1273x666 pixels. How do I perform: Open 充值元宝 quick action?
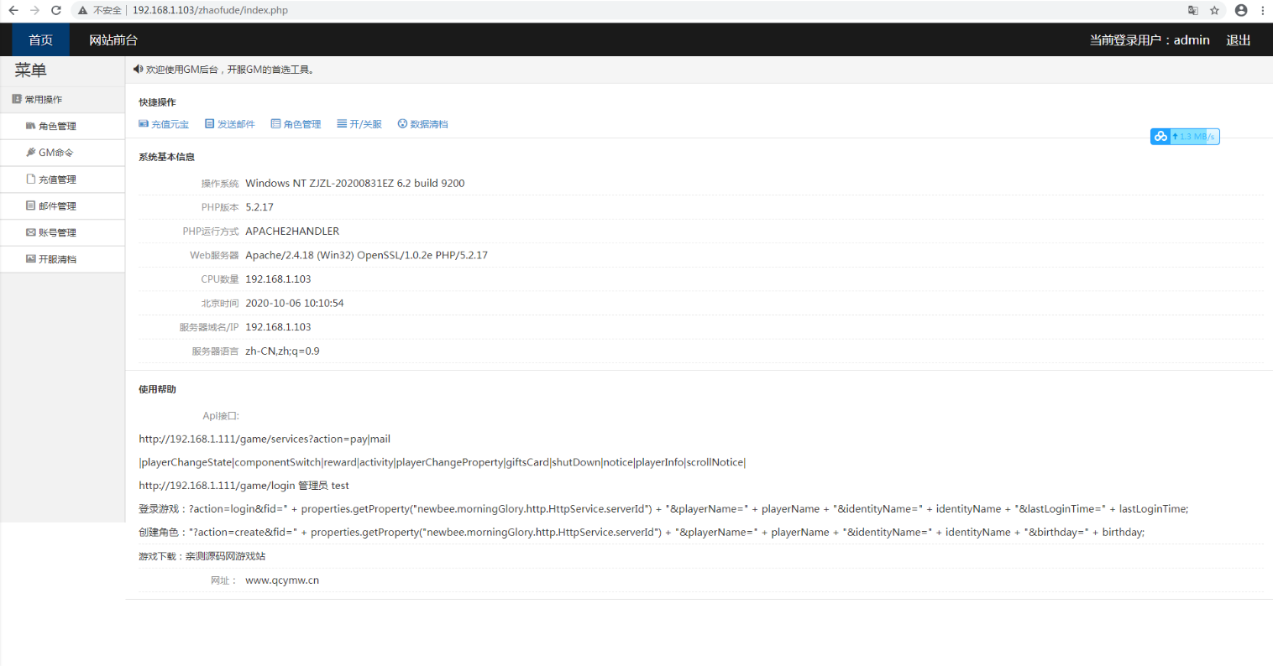(164, 124)
